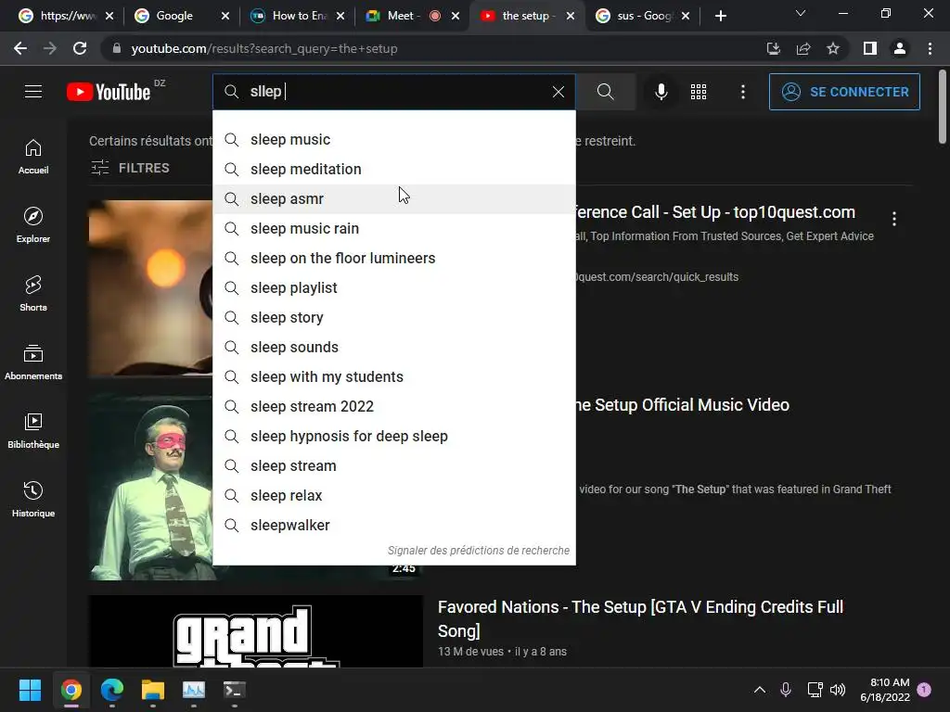
Task: Open Historique in the sidebar
Action: tap(33, 500)
